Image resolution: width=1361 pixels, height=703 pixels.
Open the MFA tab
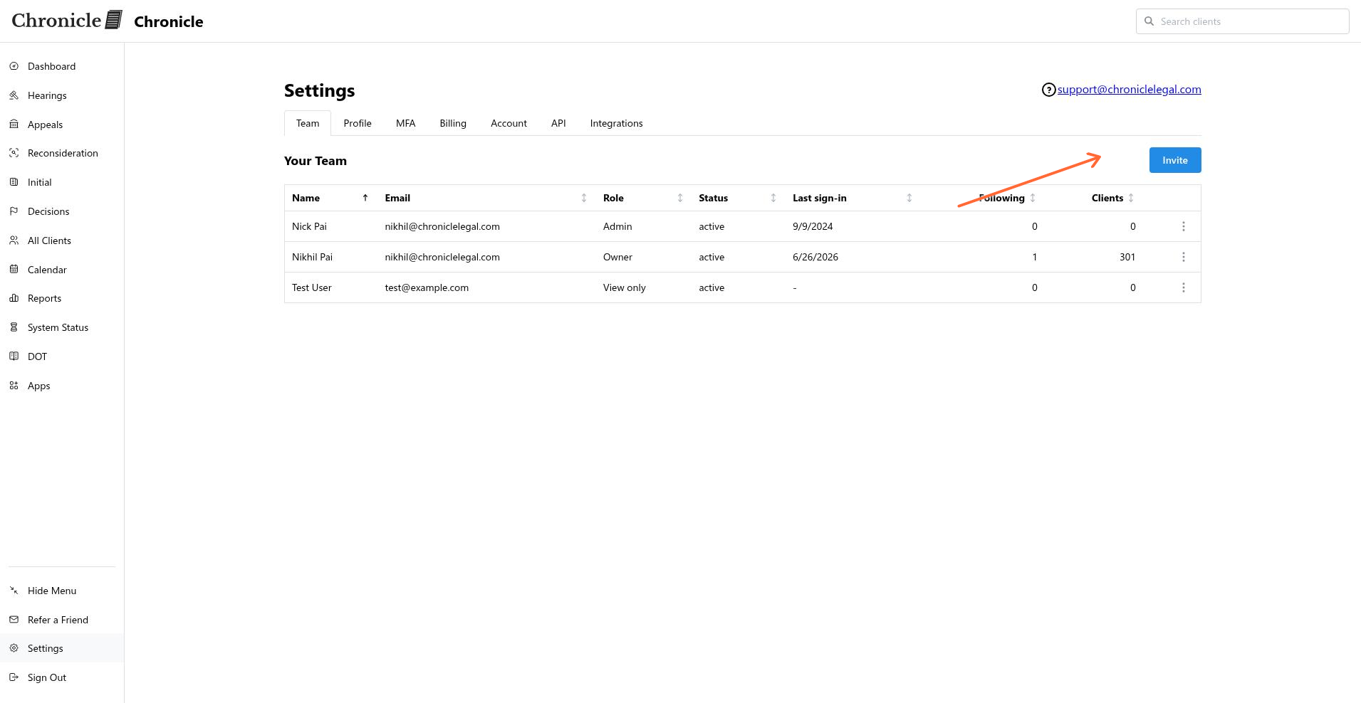pos(405,123)
